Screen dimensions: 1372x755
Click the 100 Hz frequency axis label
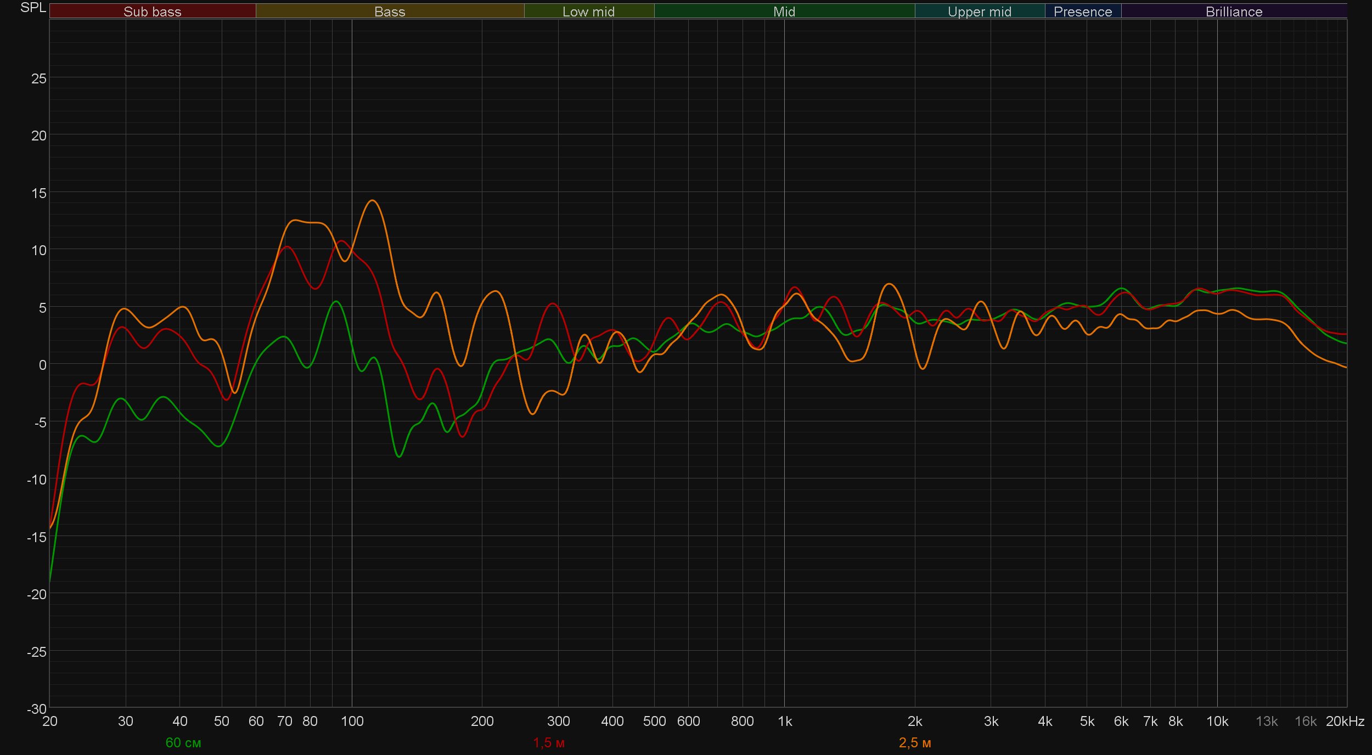tap(352, 722)
